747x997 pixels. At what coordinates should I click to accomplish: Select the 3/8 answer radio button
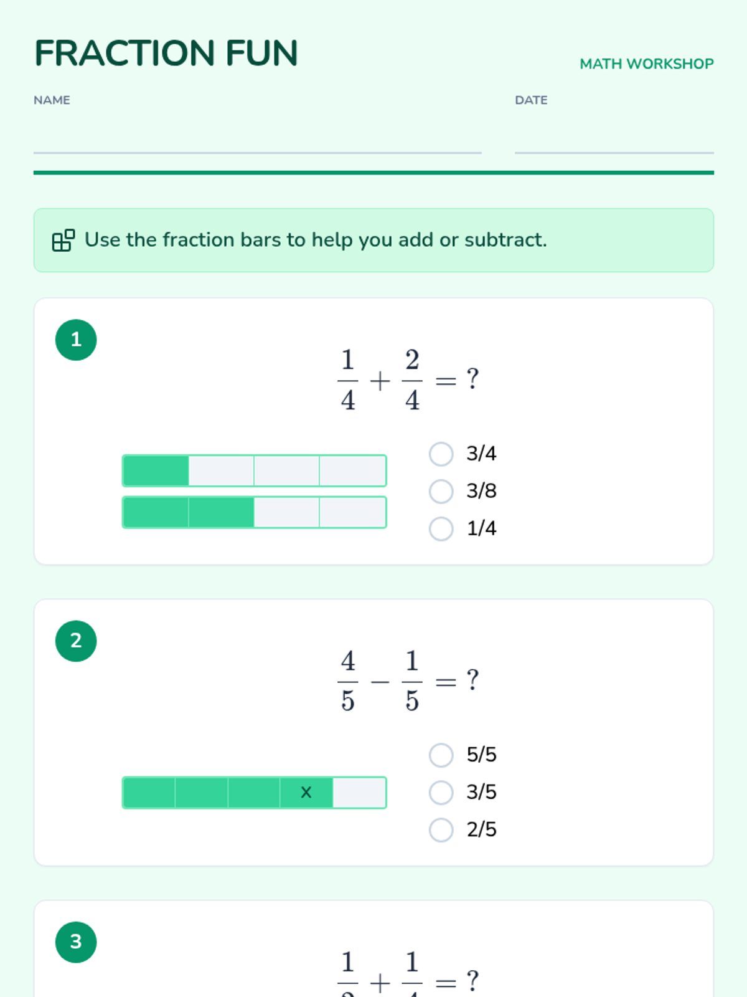click(x=441, y=491)
